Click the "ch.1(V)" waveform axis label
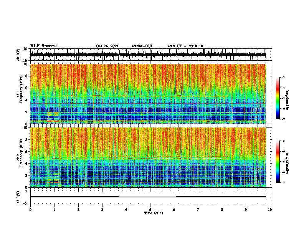This screenshot has height=235, width=304. click(18, 55)
